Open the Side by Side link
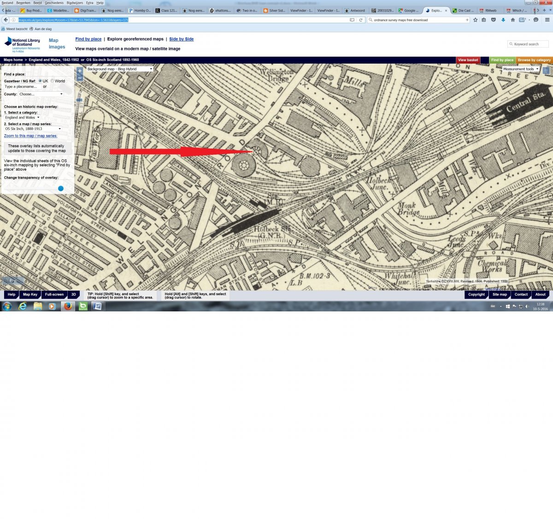 181,39
